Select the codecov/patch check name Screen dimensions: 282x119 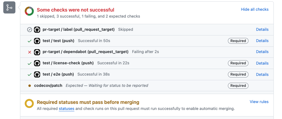tap(48, 85)
